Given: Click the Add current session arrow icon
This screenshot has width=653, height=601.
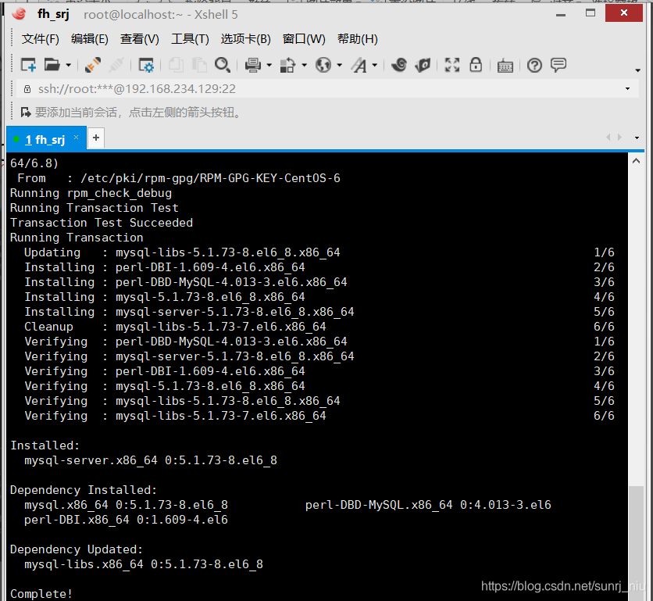Looking at the screenshot, I should (x=26, y=112).
